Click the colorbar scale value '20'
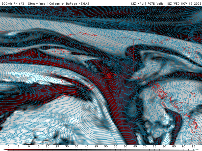The width and height of the screenshot is (202, 151). point(47,146)
